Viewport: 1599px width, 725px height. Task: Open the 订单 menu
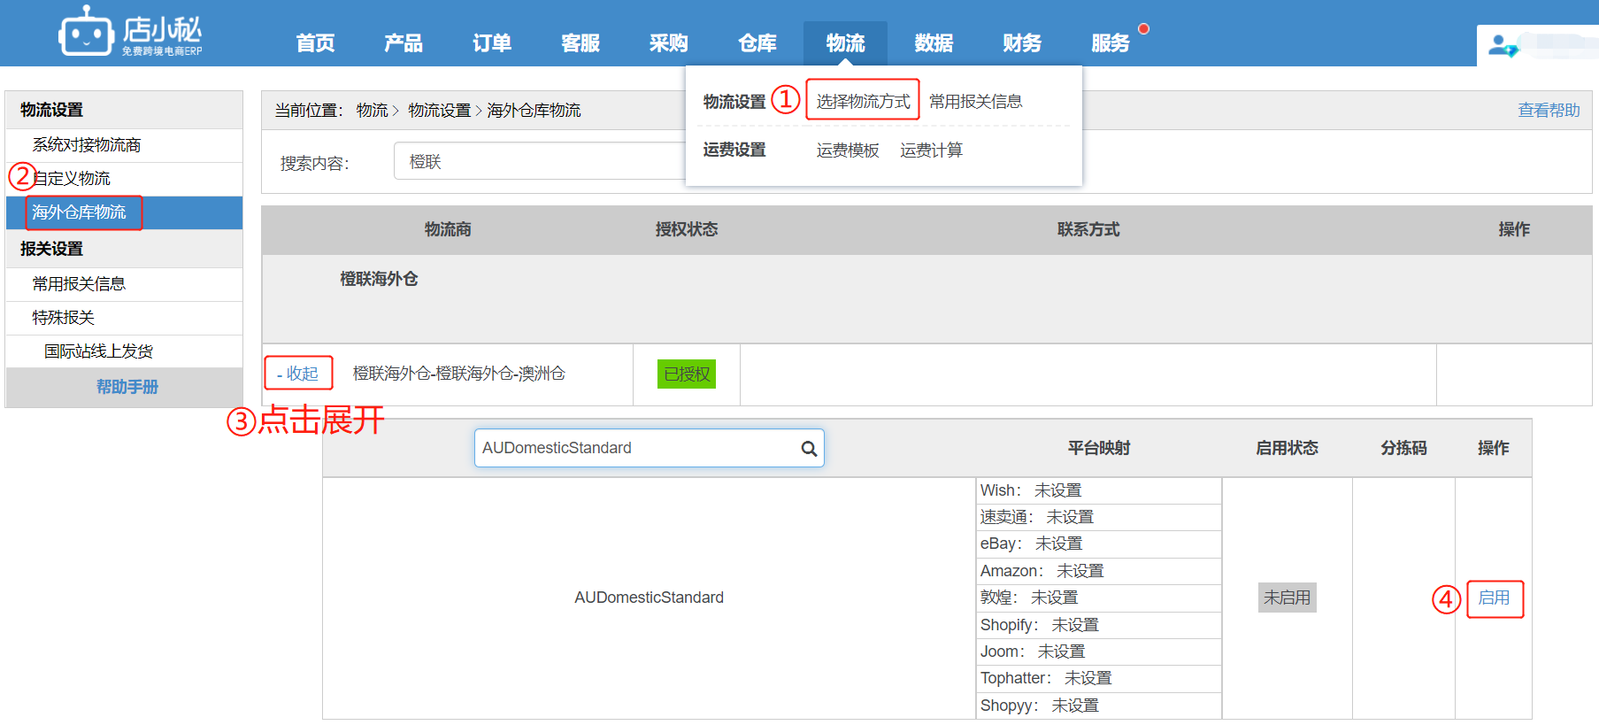[492, 43]
